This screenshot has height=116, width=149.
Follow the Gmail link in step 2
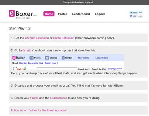[26, 50]
